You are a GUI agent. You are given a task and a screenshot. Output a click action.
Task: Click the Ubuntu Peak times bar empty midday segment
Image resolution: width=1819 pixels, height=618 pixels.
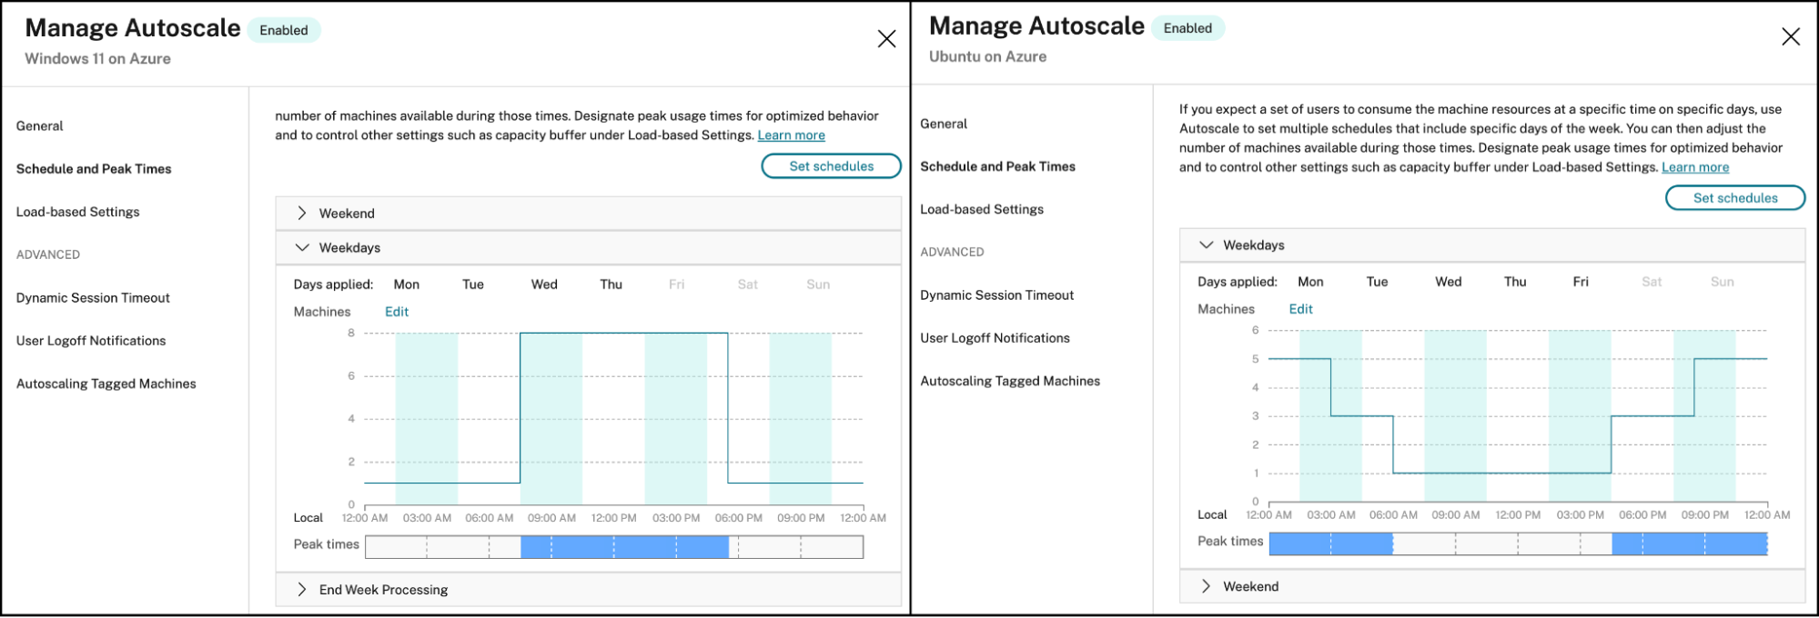click(x=1501, y=544)
